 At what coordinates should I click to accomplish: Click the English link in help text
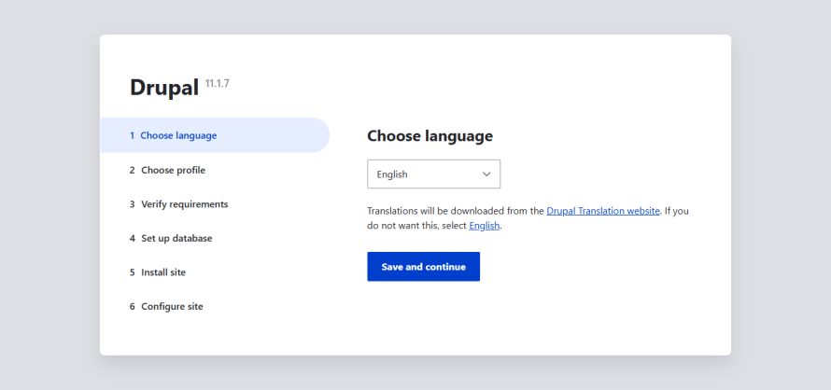[x=485, y=226]
